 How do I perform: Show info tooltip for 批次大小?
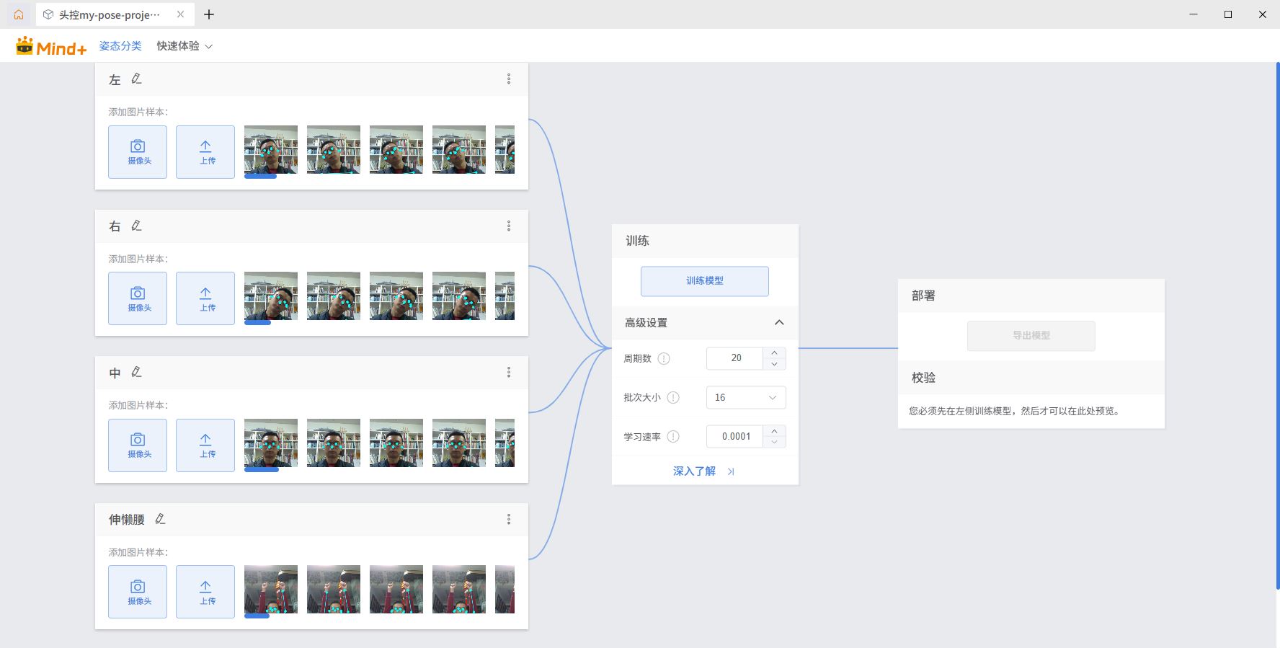673,397
